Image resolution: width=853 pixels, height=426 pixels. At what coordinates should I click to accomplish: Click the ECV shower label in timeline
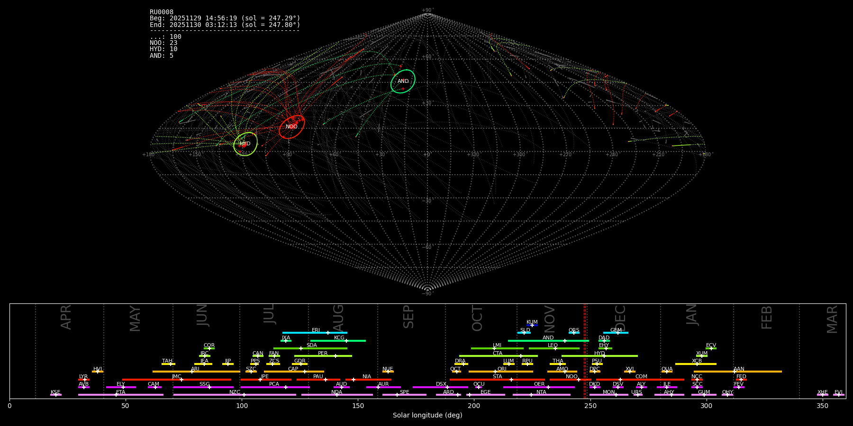click(711, 346)
